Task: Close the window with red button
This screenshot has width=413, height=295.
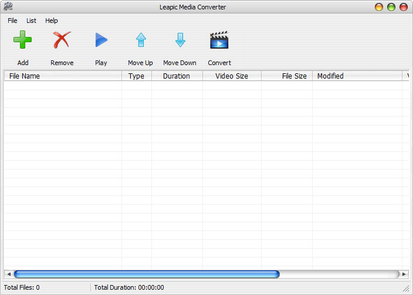Action: click(404, 7)
